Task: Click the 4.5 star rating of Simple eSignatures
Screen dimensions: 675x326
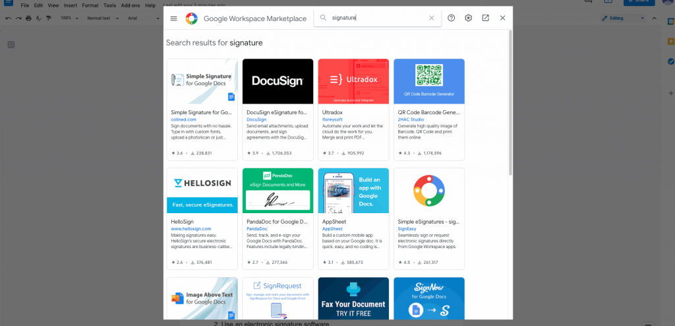Action: point(406,262)
